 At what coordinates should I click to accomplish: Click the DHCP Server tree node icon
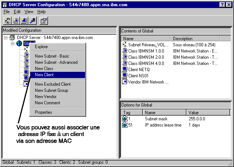tap(12, 38)
